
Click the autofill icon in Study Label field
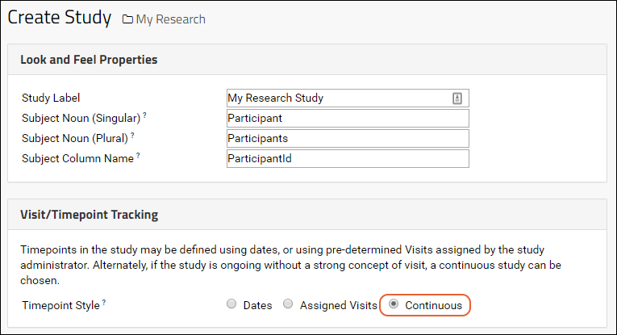(456, 98)
